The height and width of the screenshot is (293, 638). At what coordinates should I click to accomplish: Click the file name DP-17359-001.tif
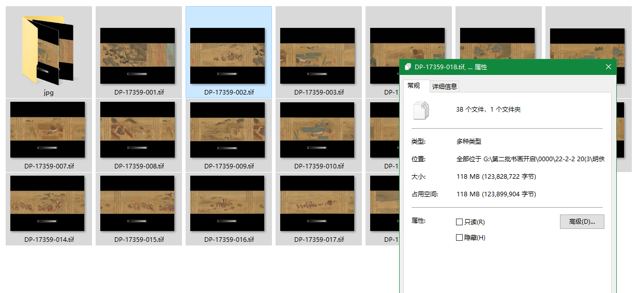[x=139, y=92]
